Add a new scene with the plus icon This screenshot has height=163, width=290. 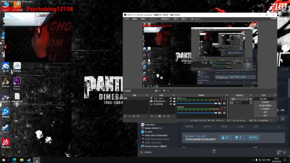(x=125, y=116)
